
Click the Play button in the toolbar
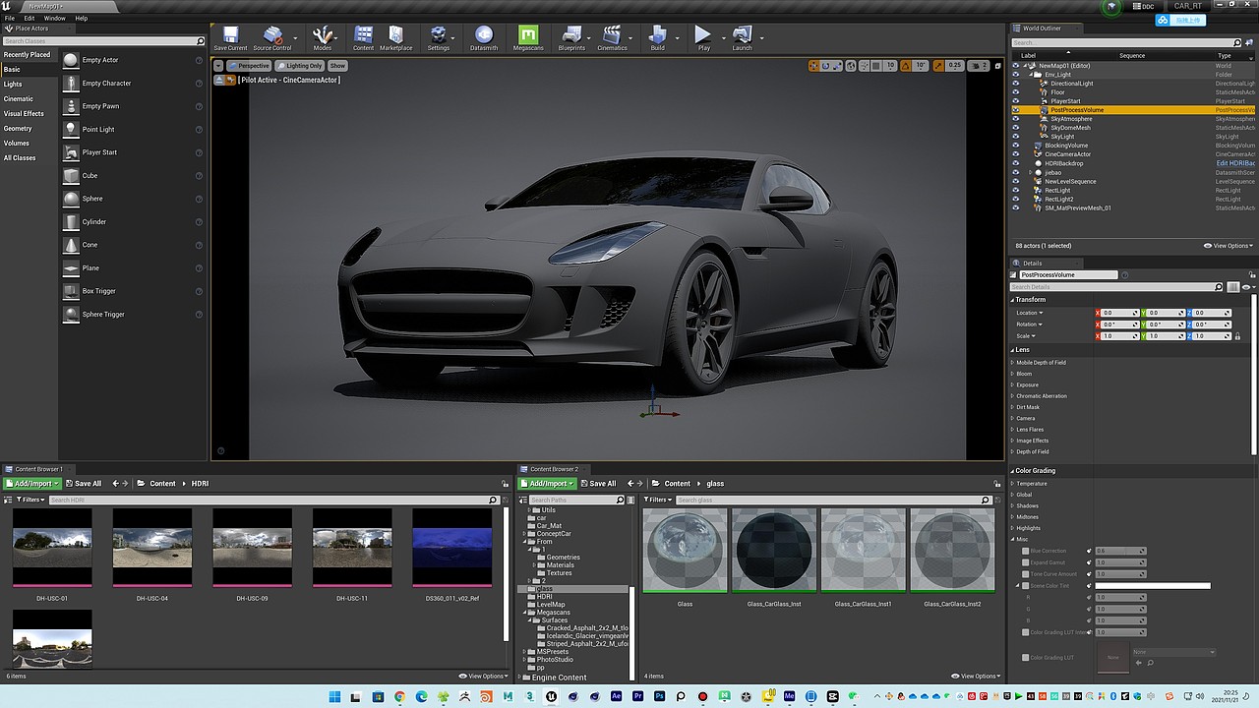703,36
